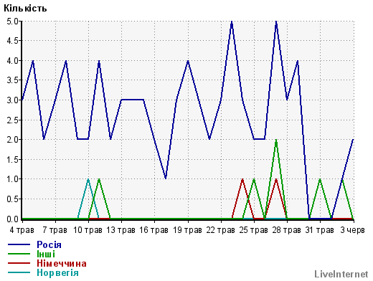Click the Інші legend label

(x=46, y=254)
